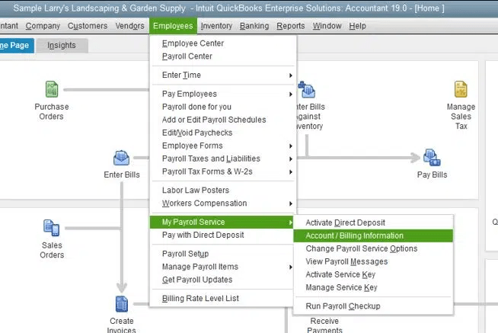Expand the Pay Employees submenu

click(223, 94)
